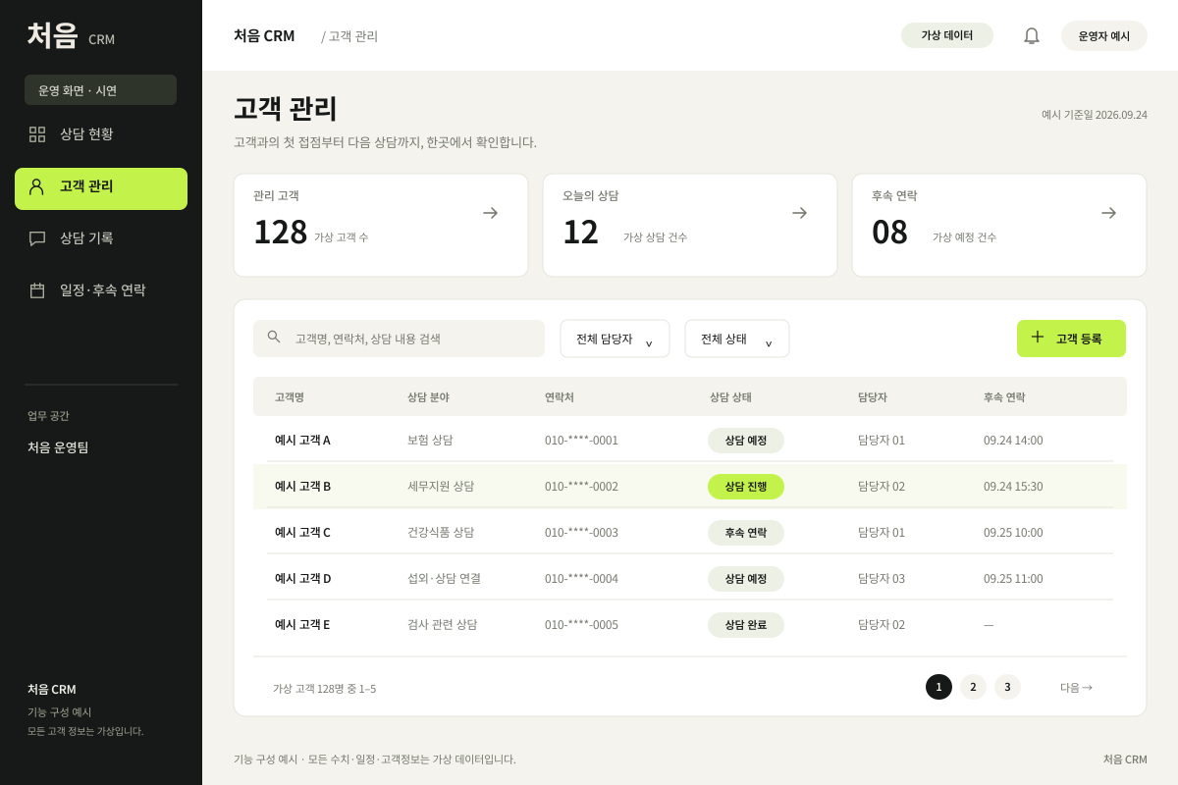Click the 연락처 column header
This screenshot has width=1178, height=785.
tap(560, 397)
